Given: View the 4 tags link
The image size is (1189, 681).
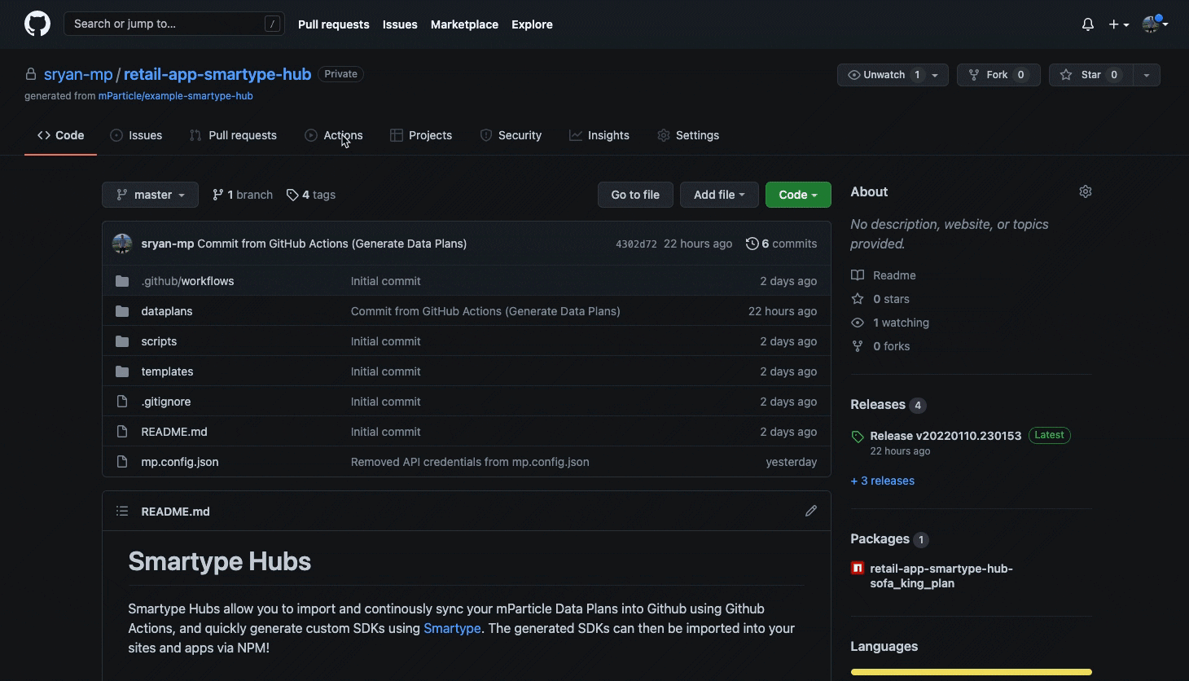Looking at the screenshot, I should tap(311, 195).
